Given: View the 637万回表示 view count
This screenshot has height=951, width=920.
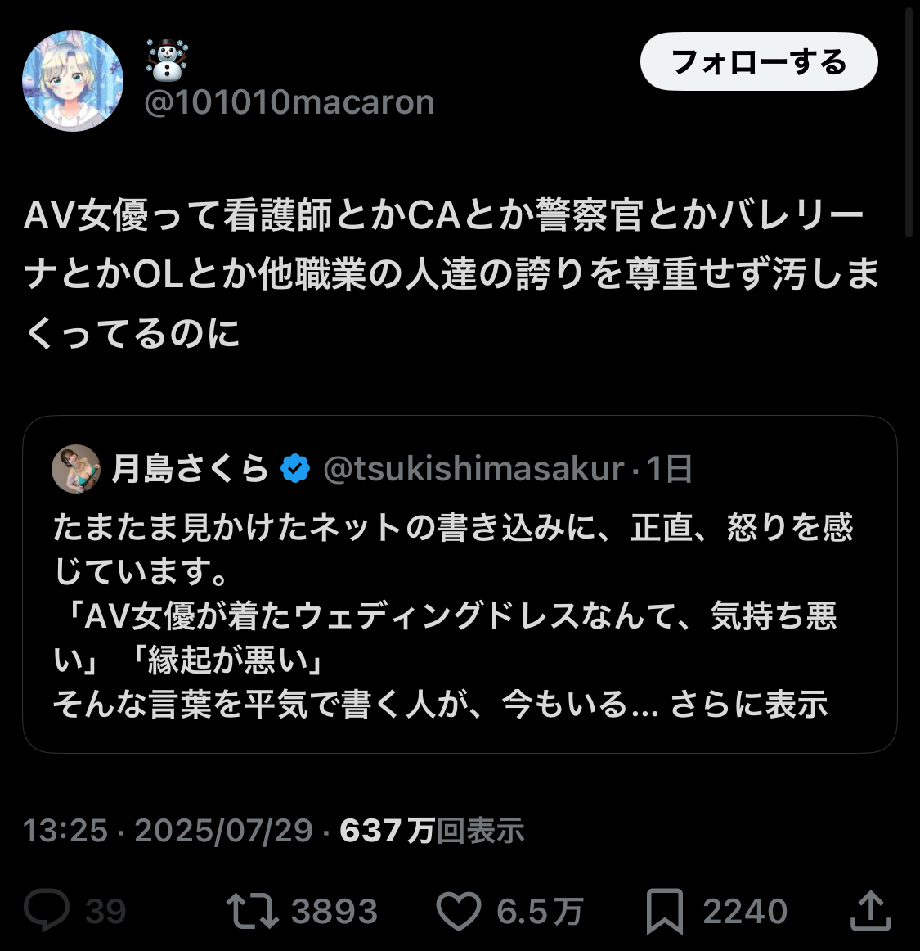Looking at the screenshot, I should tap(432, 830).
